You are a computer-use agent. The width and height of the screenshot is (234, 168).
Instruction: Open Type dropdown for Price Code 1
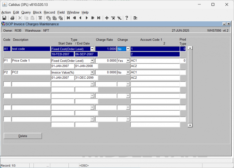coord(92,61)
